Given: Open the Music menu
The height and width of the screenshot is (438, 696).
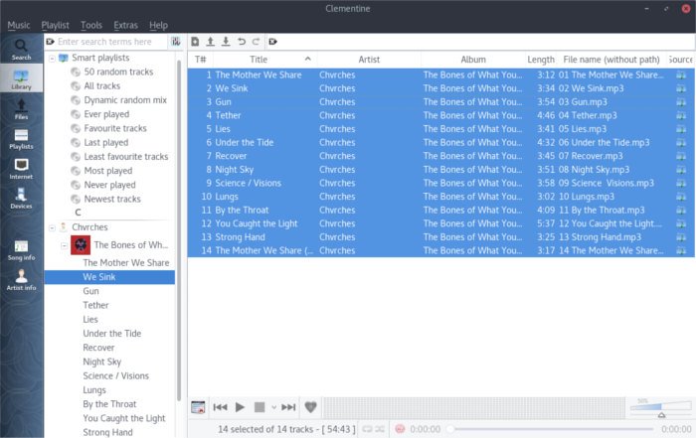Looking at the screenshot, I should click(19, 25).
